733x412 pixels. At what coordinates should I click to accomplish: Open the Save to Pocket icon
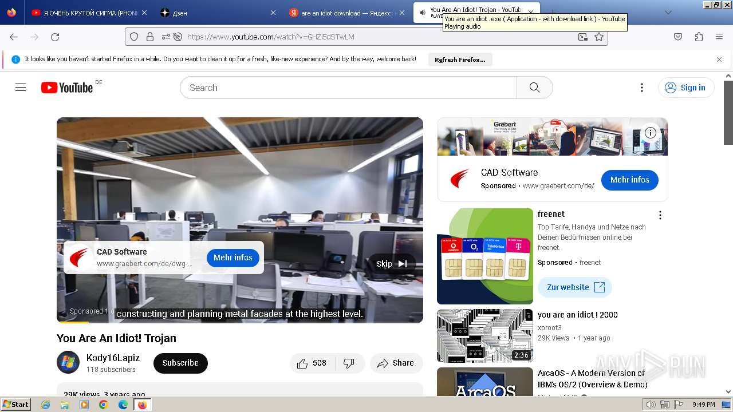click(678, 37)
